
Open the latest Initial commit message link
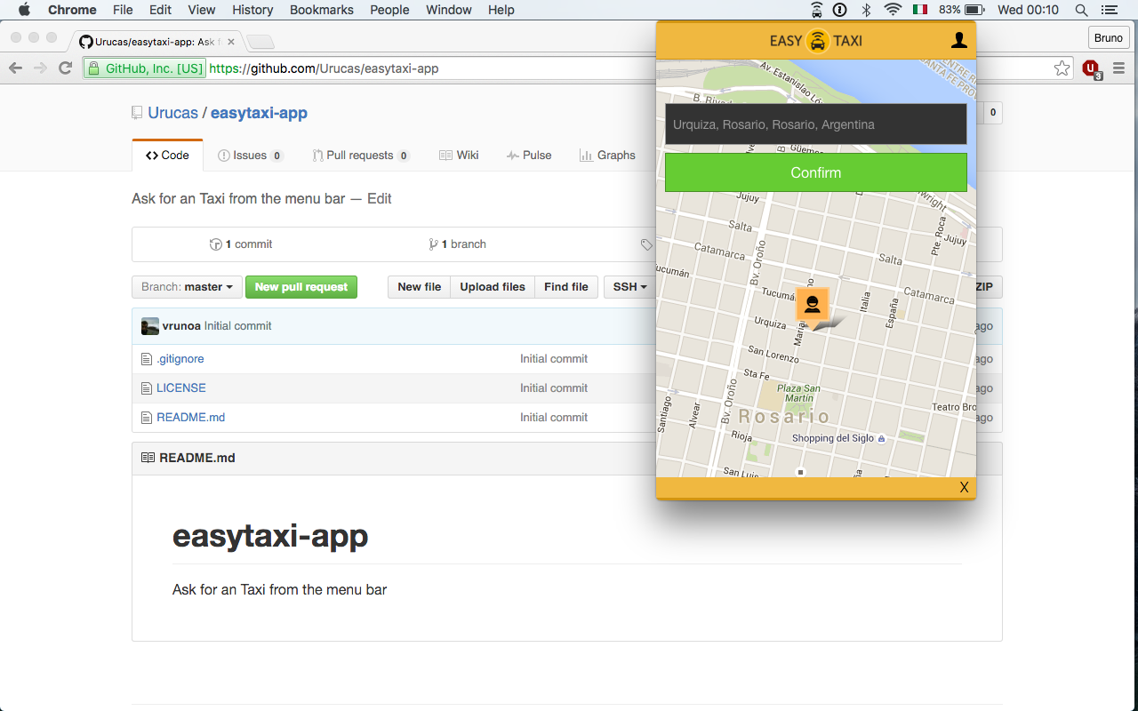pos(237,326)
